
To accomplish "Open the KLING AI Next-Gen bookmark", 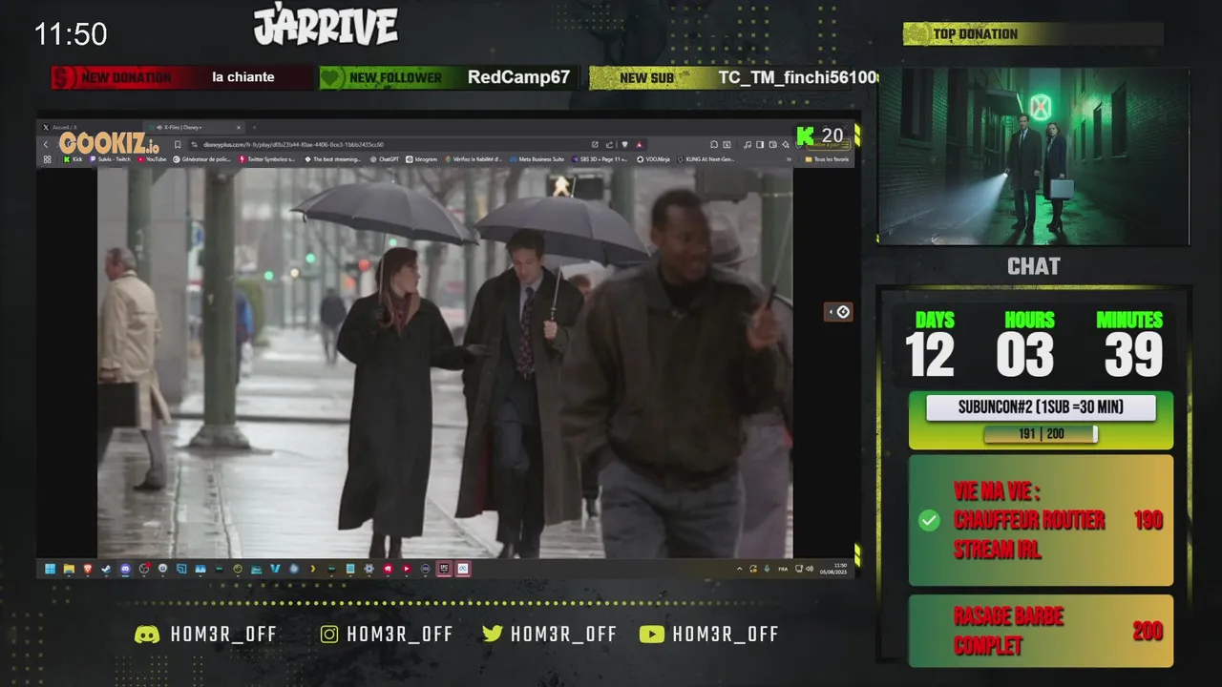I will click(x=706, y=159).
